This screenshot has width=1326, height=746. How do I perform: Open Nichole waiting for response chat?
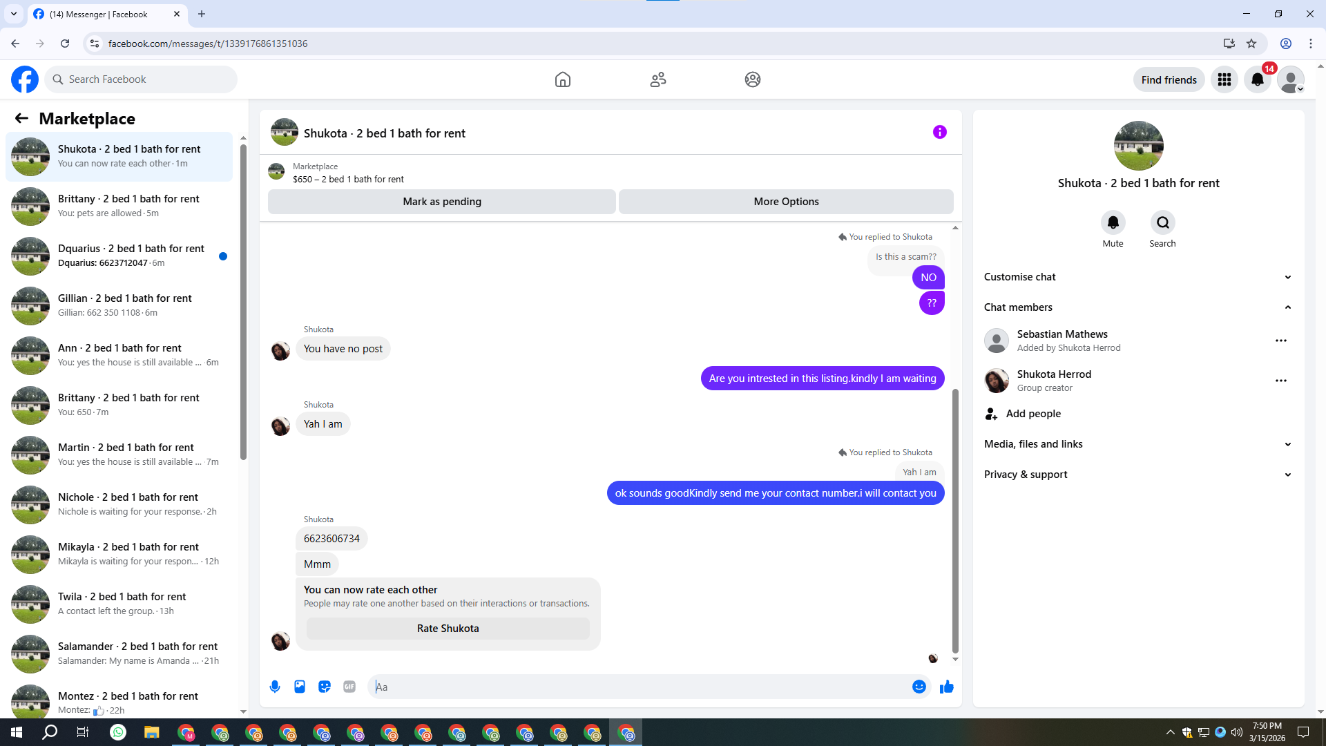tap(119, 505)
